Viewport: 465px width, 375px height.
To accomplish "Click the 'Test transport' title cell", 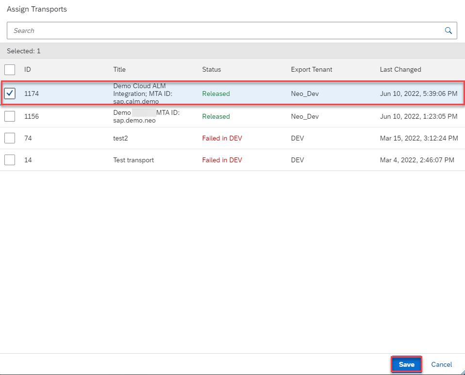I will (133, 160).
